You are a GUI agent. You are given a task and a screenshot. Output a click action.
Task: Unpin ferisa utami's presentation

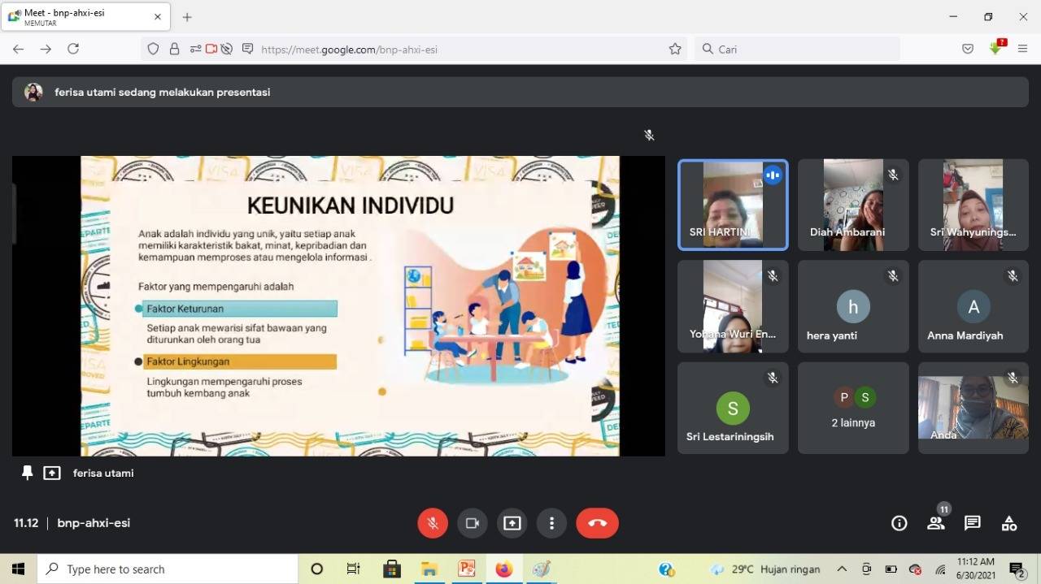point(28,473)
